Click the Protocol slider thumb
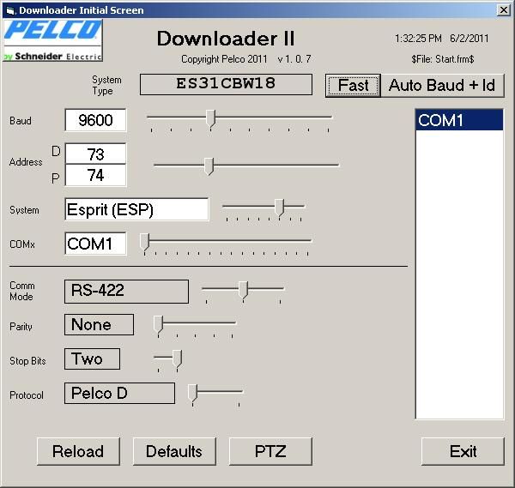This screenshot has width=515, height=488. (x=192, y=393)
